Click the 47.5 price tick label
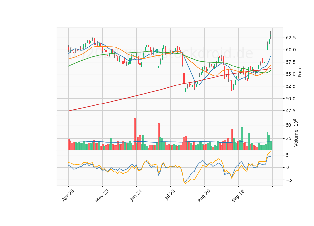 click(291, 111)
